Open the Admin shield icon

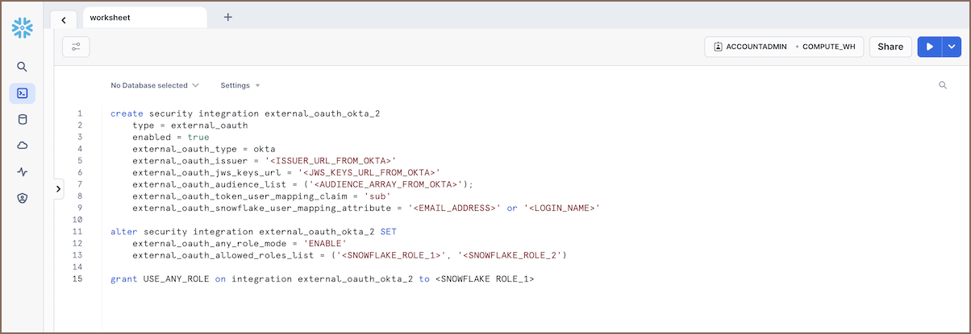23,198
